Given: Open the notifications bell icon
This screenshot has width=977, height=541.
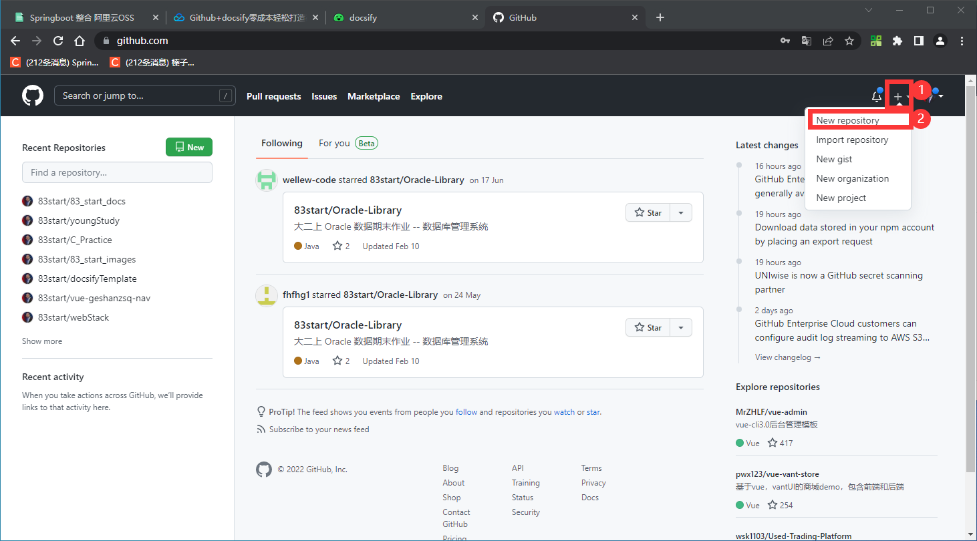Looking at the screenshot, I should tap(877, 96).
